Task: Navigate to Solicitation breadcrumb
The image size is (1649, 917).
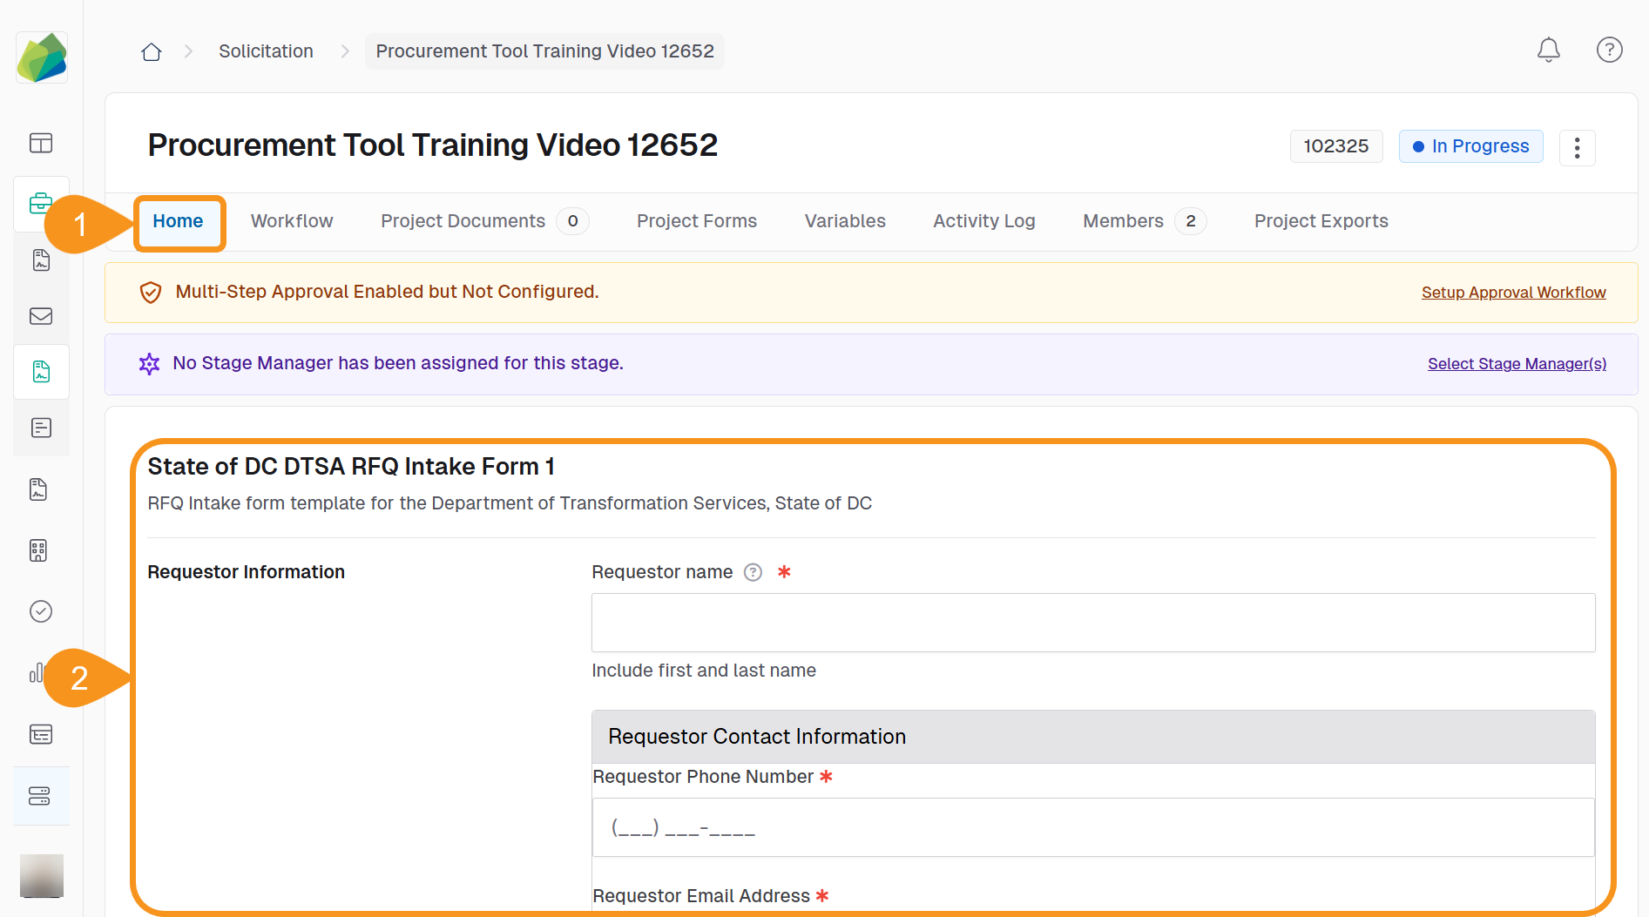Action: [x=266, y=51]
